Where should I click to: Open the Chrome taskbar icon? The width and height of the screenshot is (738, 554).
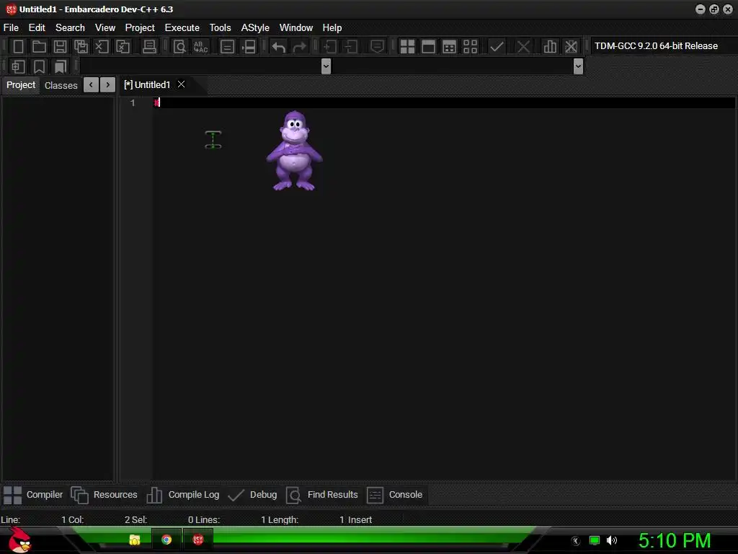pos(166,540)
